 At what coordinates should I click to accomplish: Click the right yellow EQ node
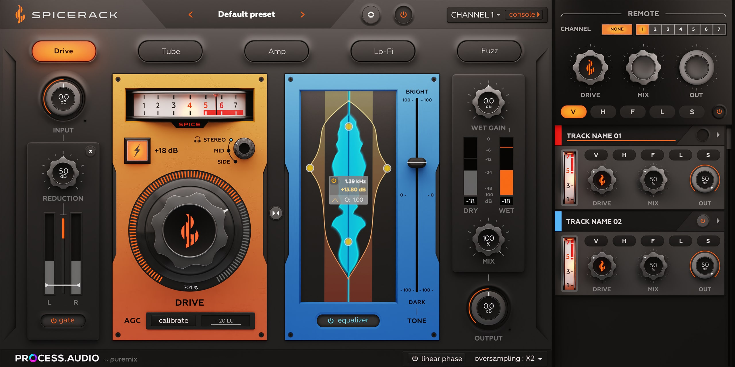[x=387, y=168]
